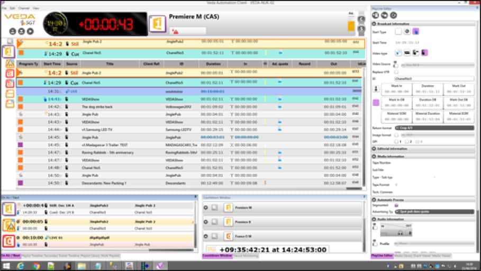Switch to the Countdown Window tab
Viewport: 481px width, 271px height.
217,256
